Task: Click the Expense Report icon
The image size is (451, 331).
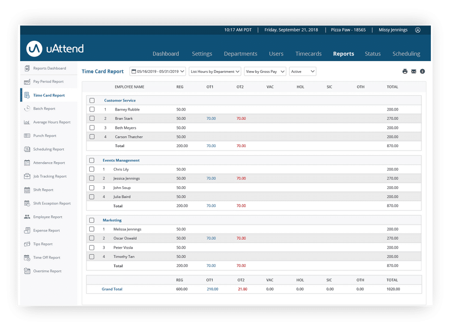Action: (27, 230)
